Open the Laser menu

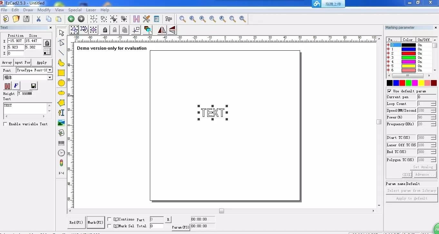click(91, 10)
